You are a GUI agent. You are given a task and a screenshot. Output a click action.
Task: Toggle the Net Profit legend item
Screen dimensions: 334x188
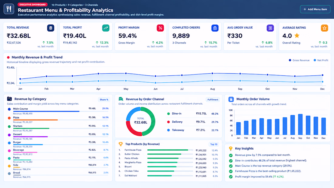click(x=321, y=61)
